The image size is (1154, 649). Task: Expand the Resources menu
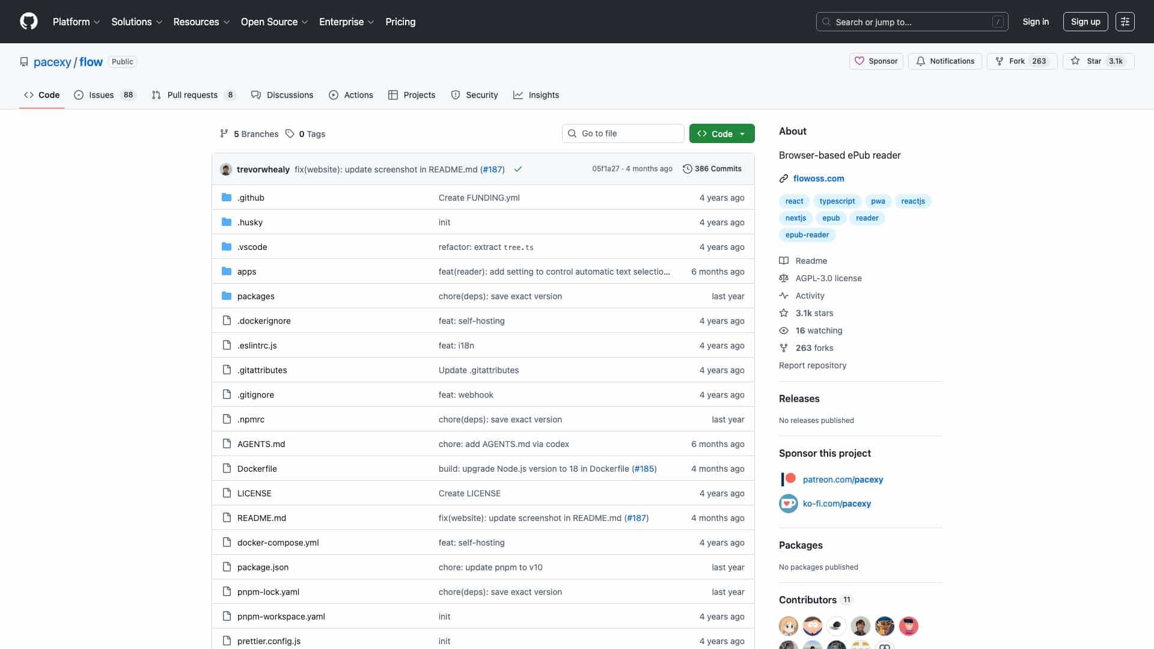point(201,22)
